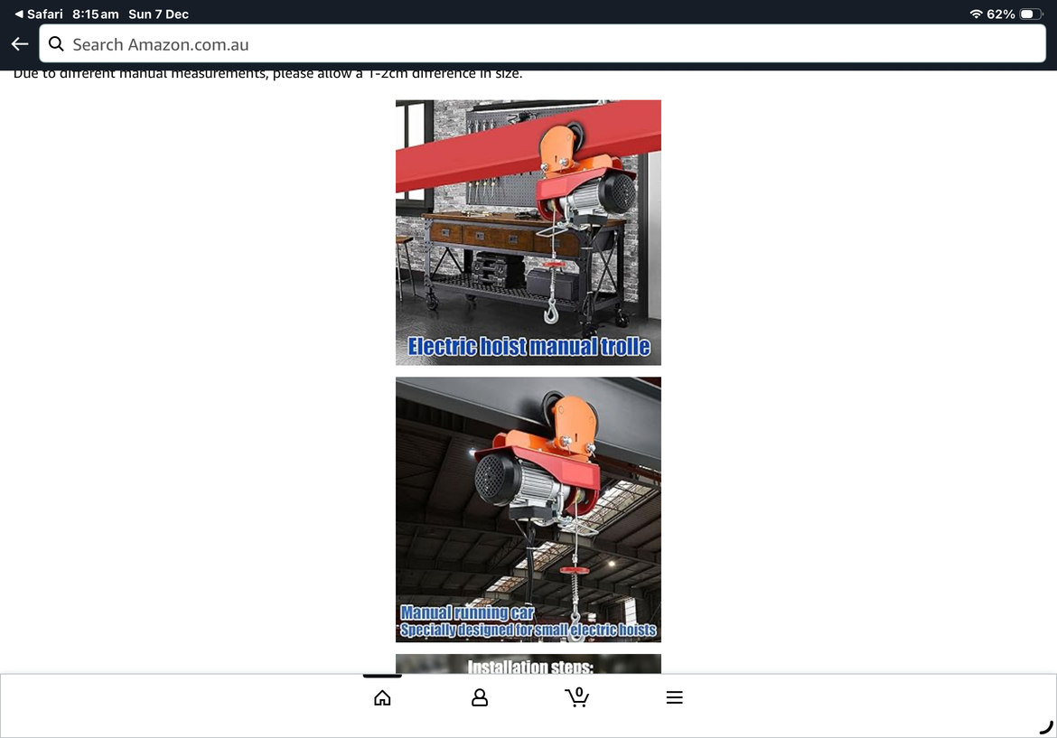Viewport: 1057px width, 738px height.
Task: Tap the 62% battery percentage text
Action: click(x=1000, y=14)
